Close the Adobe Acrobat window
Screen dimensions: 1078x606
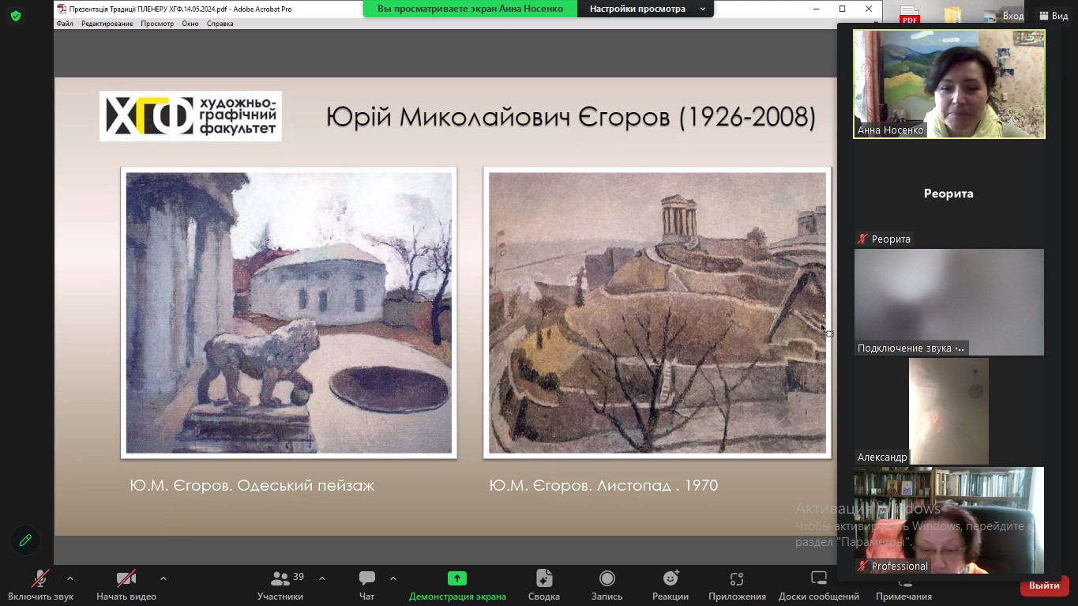[869, 9]
